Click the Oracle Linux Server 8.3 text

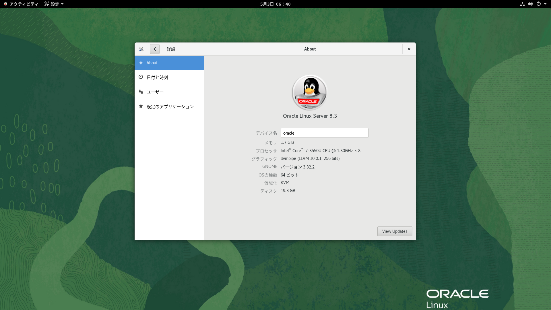pos(310,116)
